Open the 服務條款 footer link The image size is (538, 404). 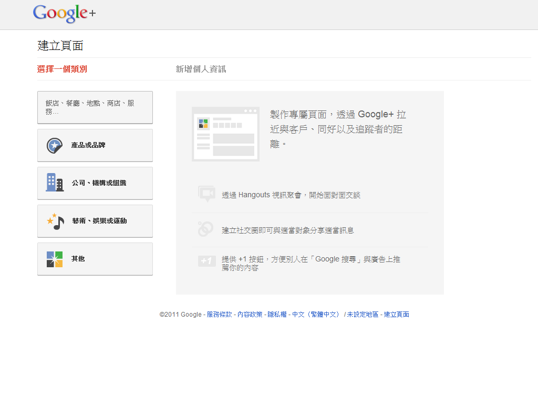coord(219,315)
